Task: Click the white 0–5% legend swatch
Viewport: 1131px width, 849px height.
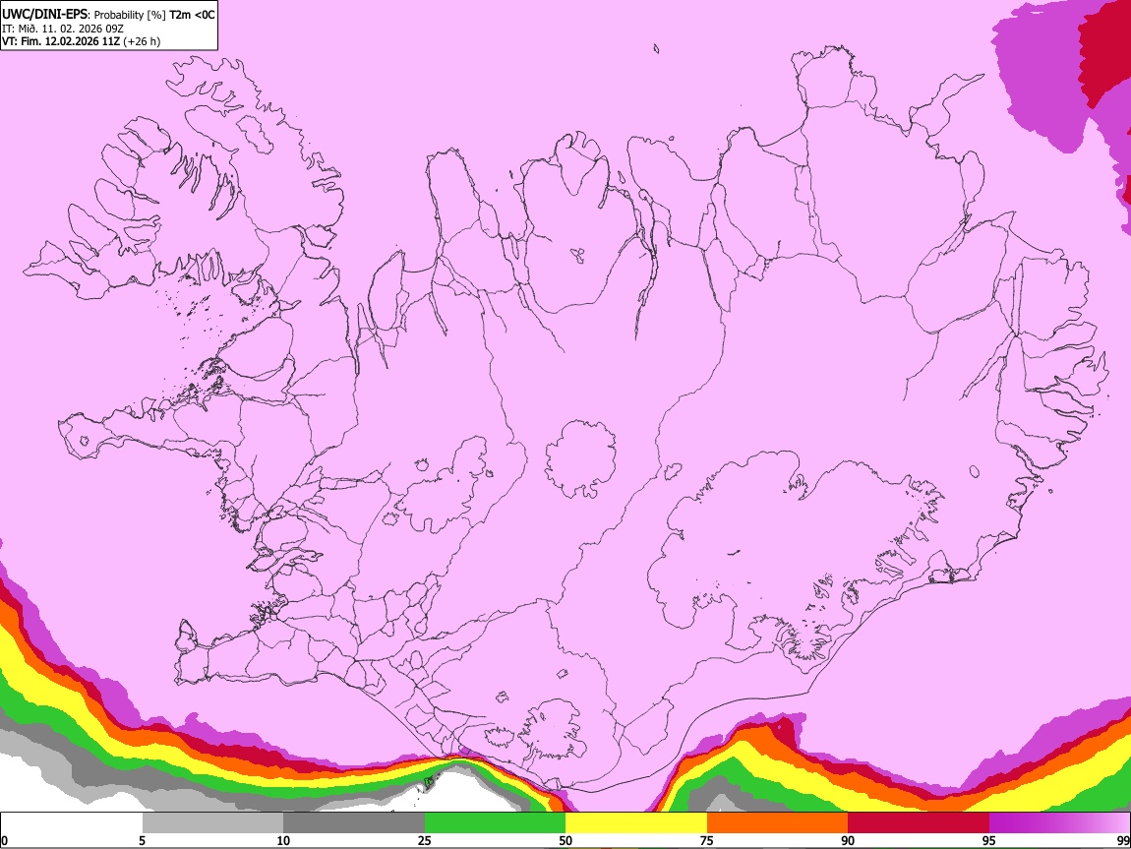Action: point(72,822)
